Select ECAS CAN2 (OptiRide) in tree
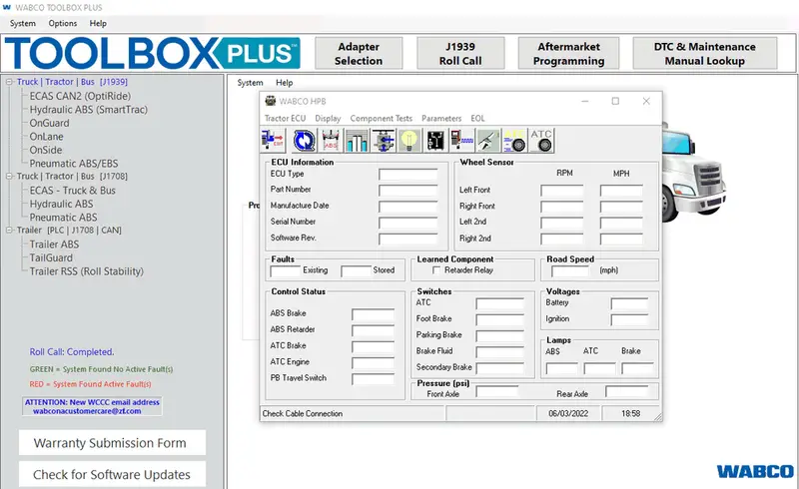The width and height of the screenshot is (799, 489). (x=80, y=96)
